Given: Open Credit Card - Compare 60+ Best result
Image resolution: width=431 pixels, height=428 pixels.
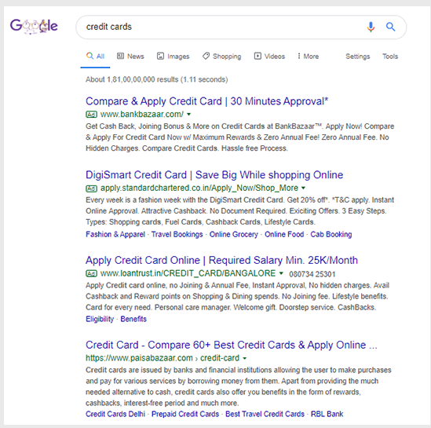Looking at the screenshot, I should click(x=232, y=345).
